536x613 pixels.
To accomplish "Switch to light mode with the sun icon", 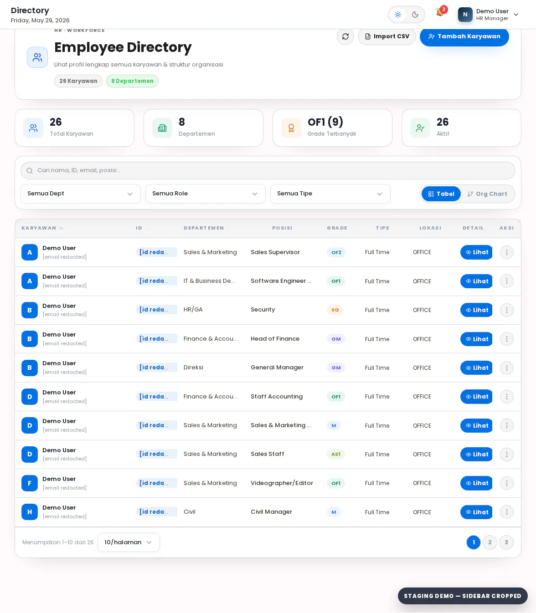I will pos(398,15).
